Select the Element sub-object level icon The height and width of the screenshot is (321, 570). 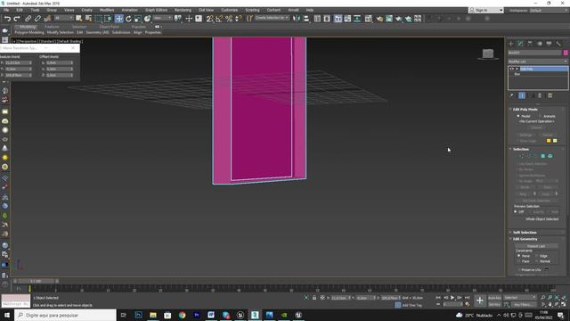click(550, 156)
